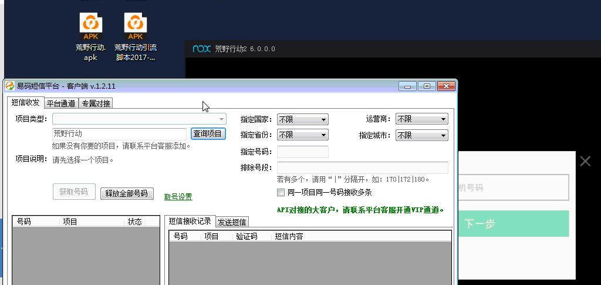Enable 同一项目同一号码接收多条 checkbox
Viewport: 601px width, 285px height.
coord(281,192)
